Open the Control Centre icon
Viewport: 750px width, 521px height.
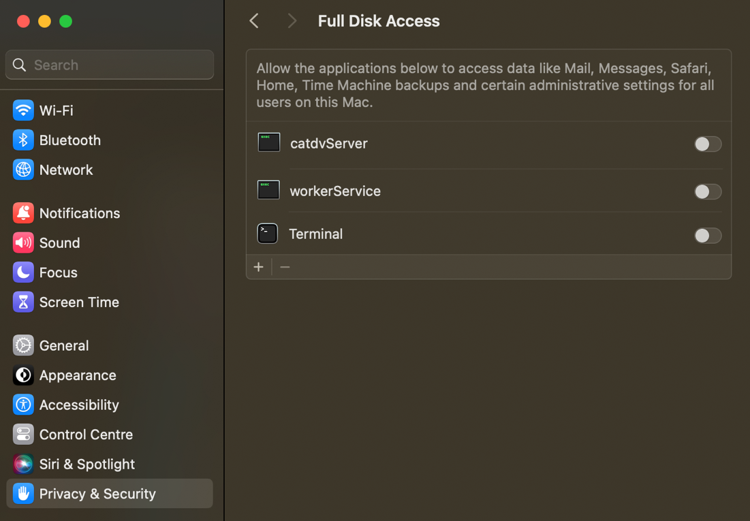(23, 435)
